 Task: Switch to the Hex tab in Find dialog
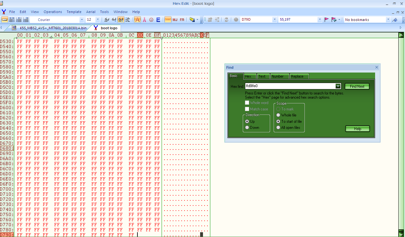(250, 76)
